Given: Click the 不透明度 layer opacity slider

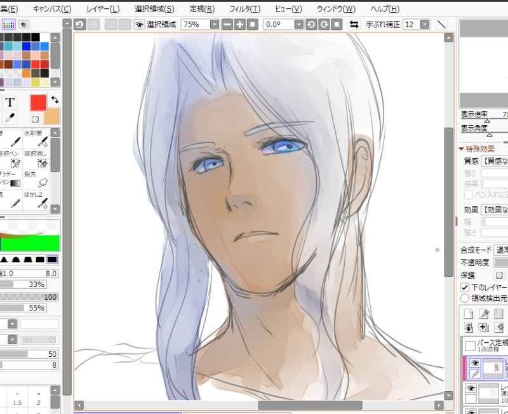Looking at the screenshot, I should click(501, 262).
